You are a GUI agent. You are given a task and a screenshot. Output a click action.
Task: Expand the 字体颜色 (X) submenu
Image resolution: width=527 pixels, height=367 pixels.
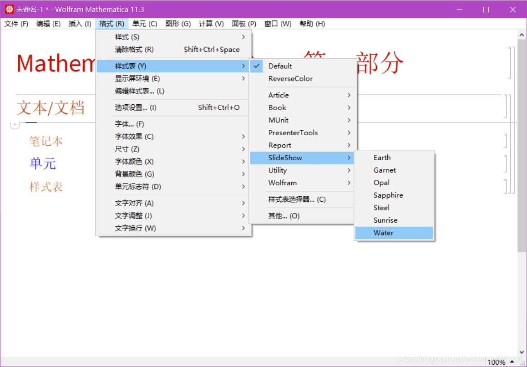click(173, 162)
